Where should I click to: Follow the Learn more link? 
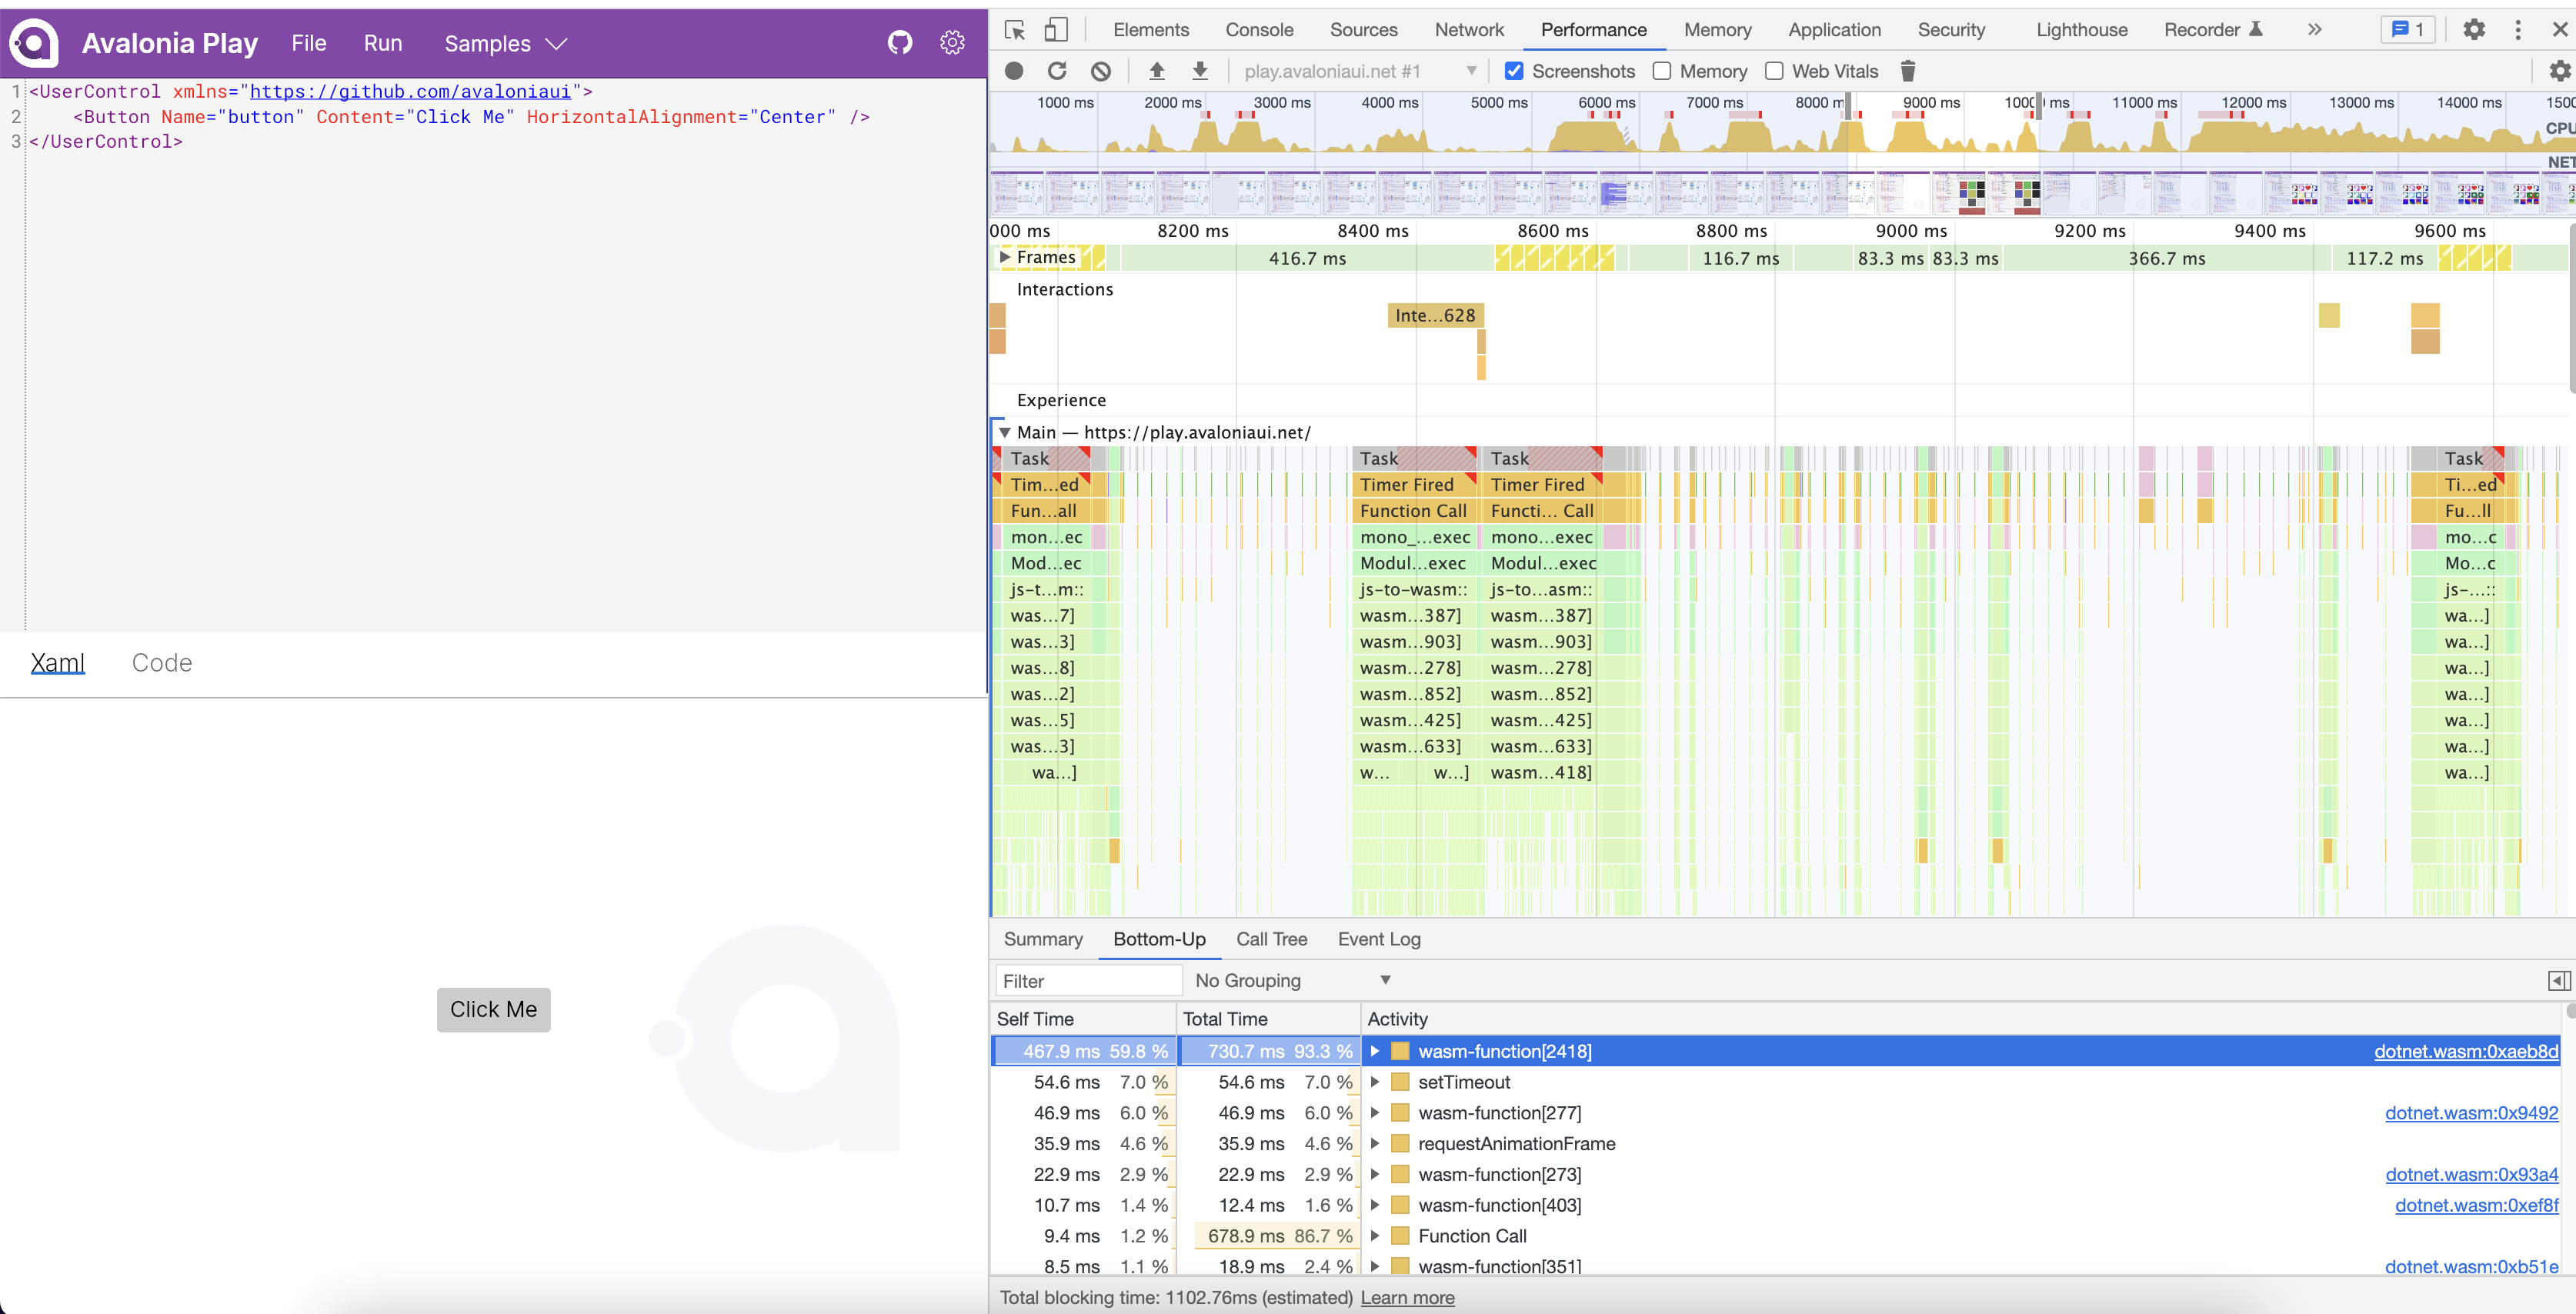1407,1297
